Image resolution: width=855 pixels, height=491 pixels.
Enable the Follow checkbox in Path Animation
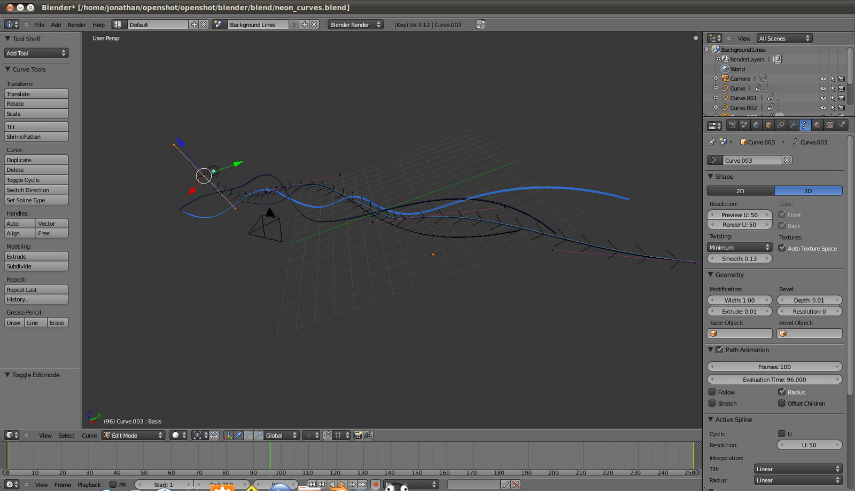[x=712, y=392]
